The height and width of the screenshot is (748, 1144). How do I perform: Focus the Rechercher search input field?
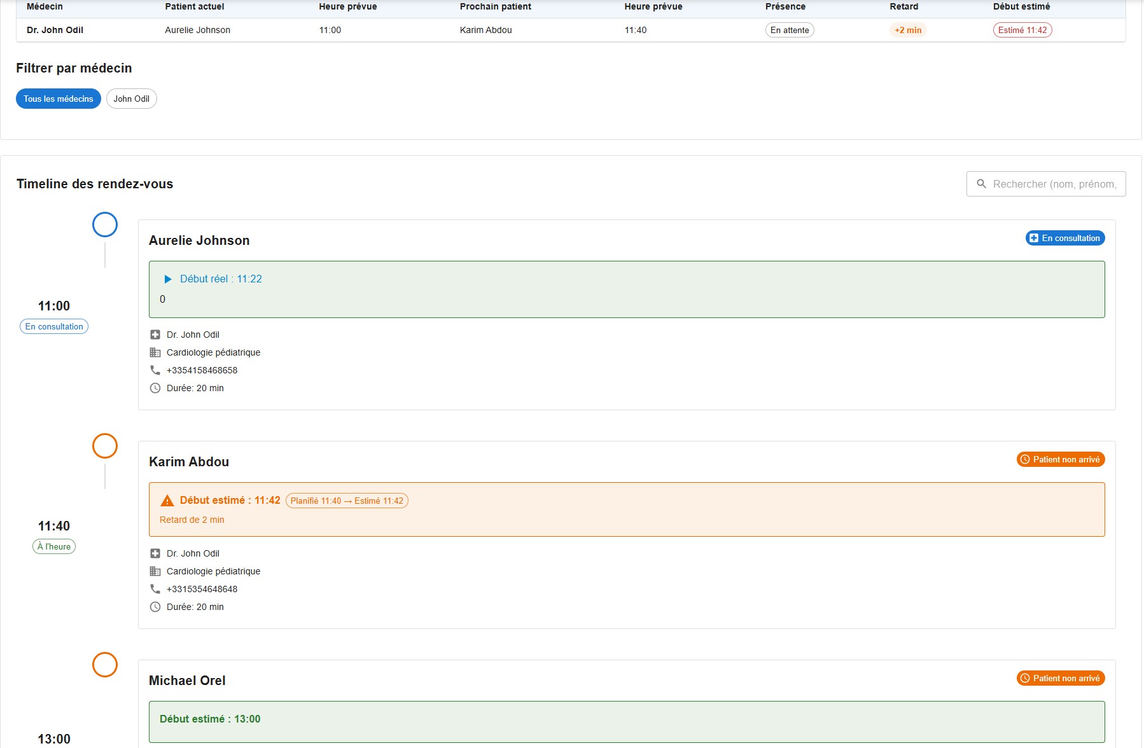click(1054, 184)
